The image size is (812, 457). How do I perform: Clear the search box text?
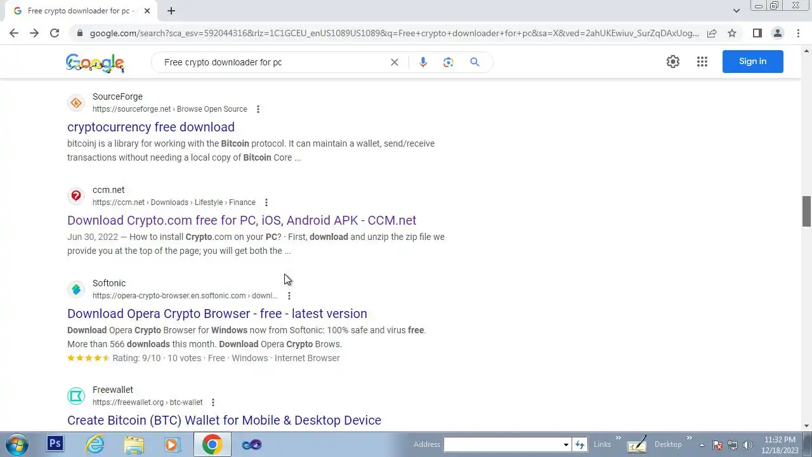pos(395,62)
